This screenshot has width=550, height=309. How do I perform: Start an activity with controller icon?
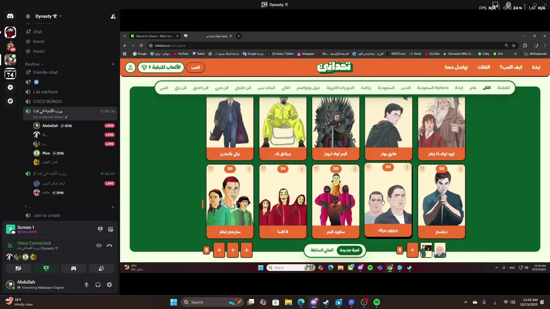tap(73, 268)
